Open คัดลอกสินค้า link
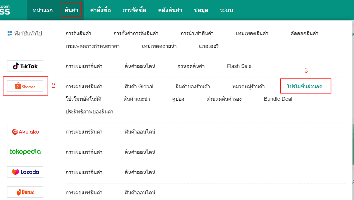The width and height of the screenshot is (354, 200). pos(304,33)
